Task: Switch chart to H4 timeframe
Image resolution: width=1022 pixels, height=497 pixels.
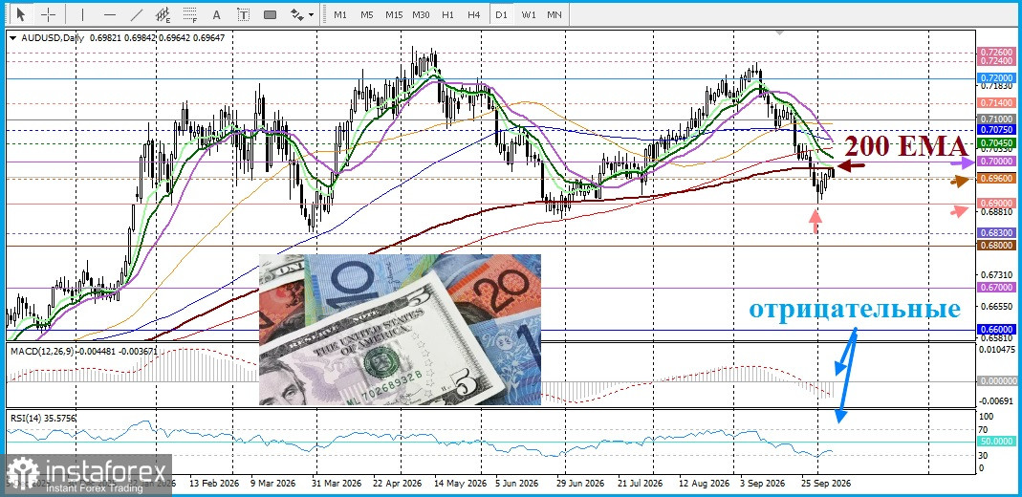Action: [474, 14]
